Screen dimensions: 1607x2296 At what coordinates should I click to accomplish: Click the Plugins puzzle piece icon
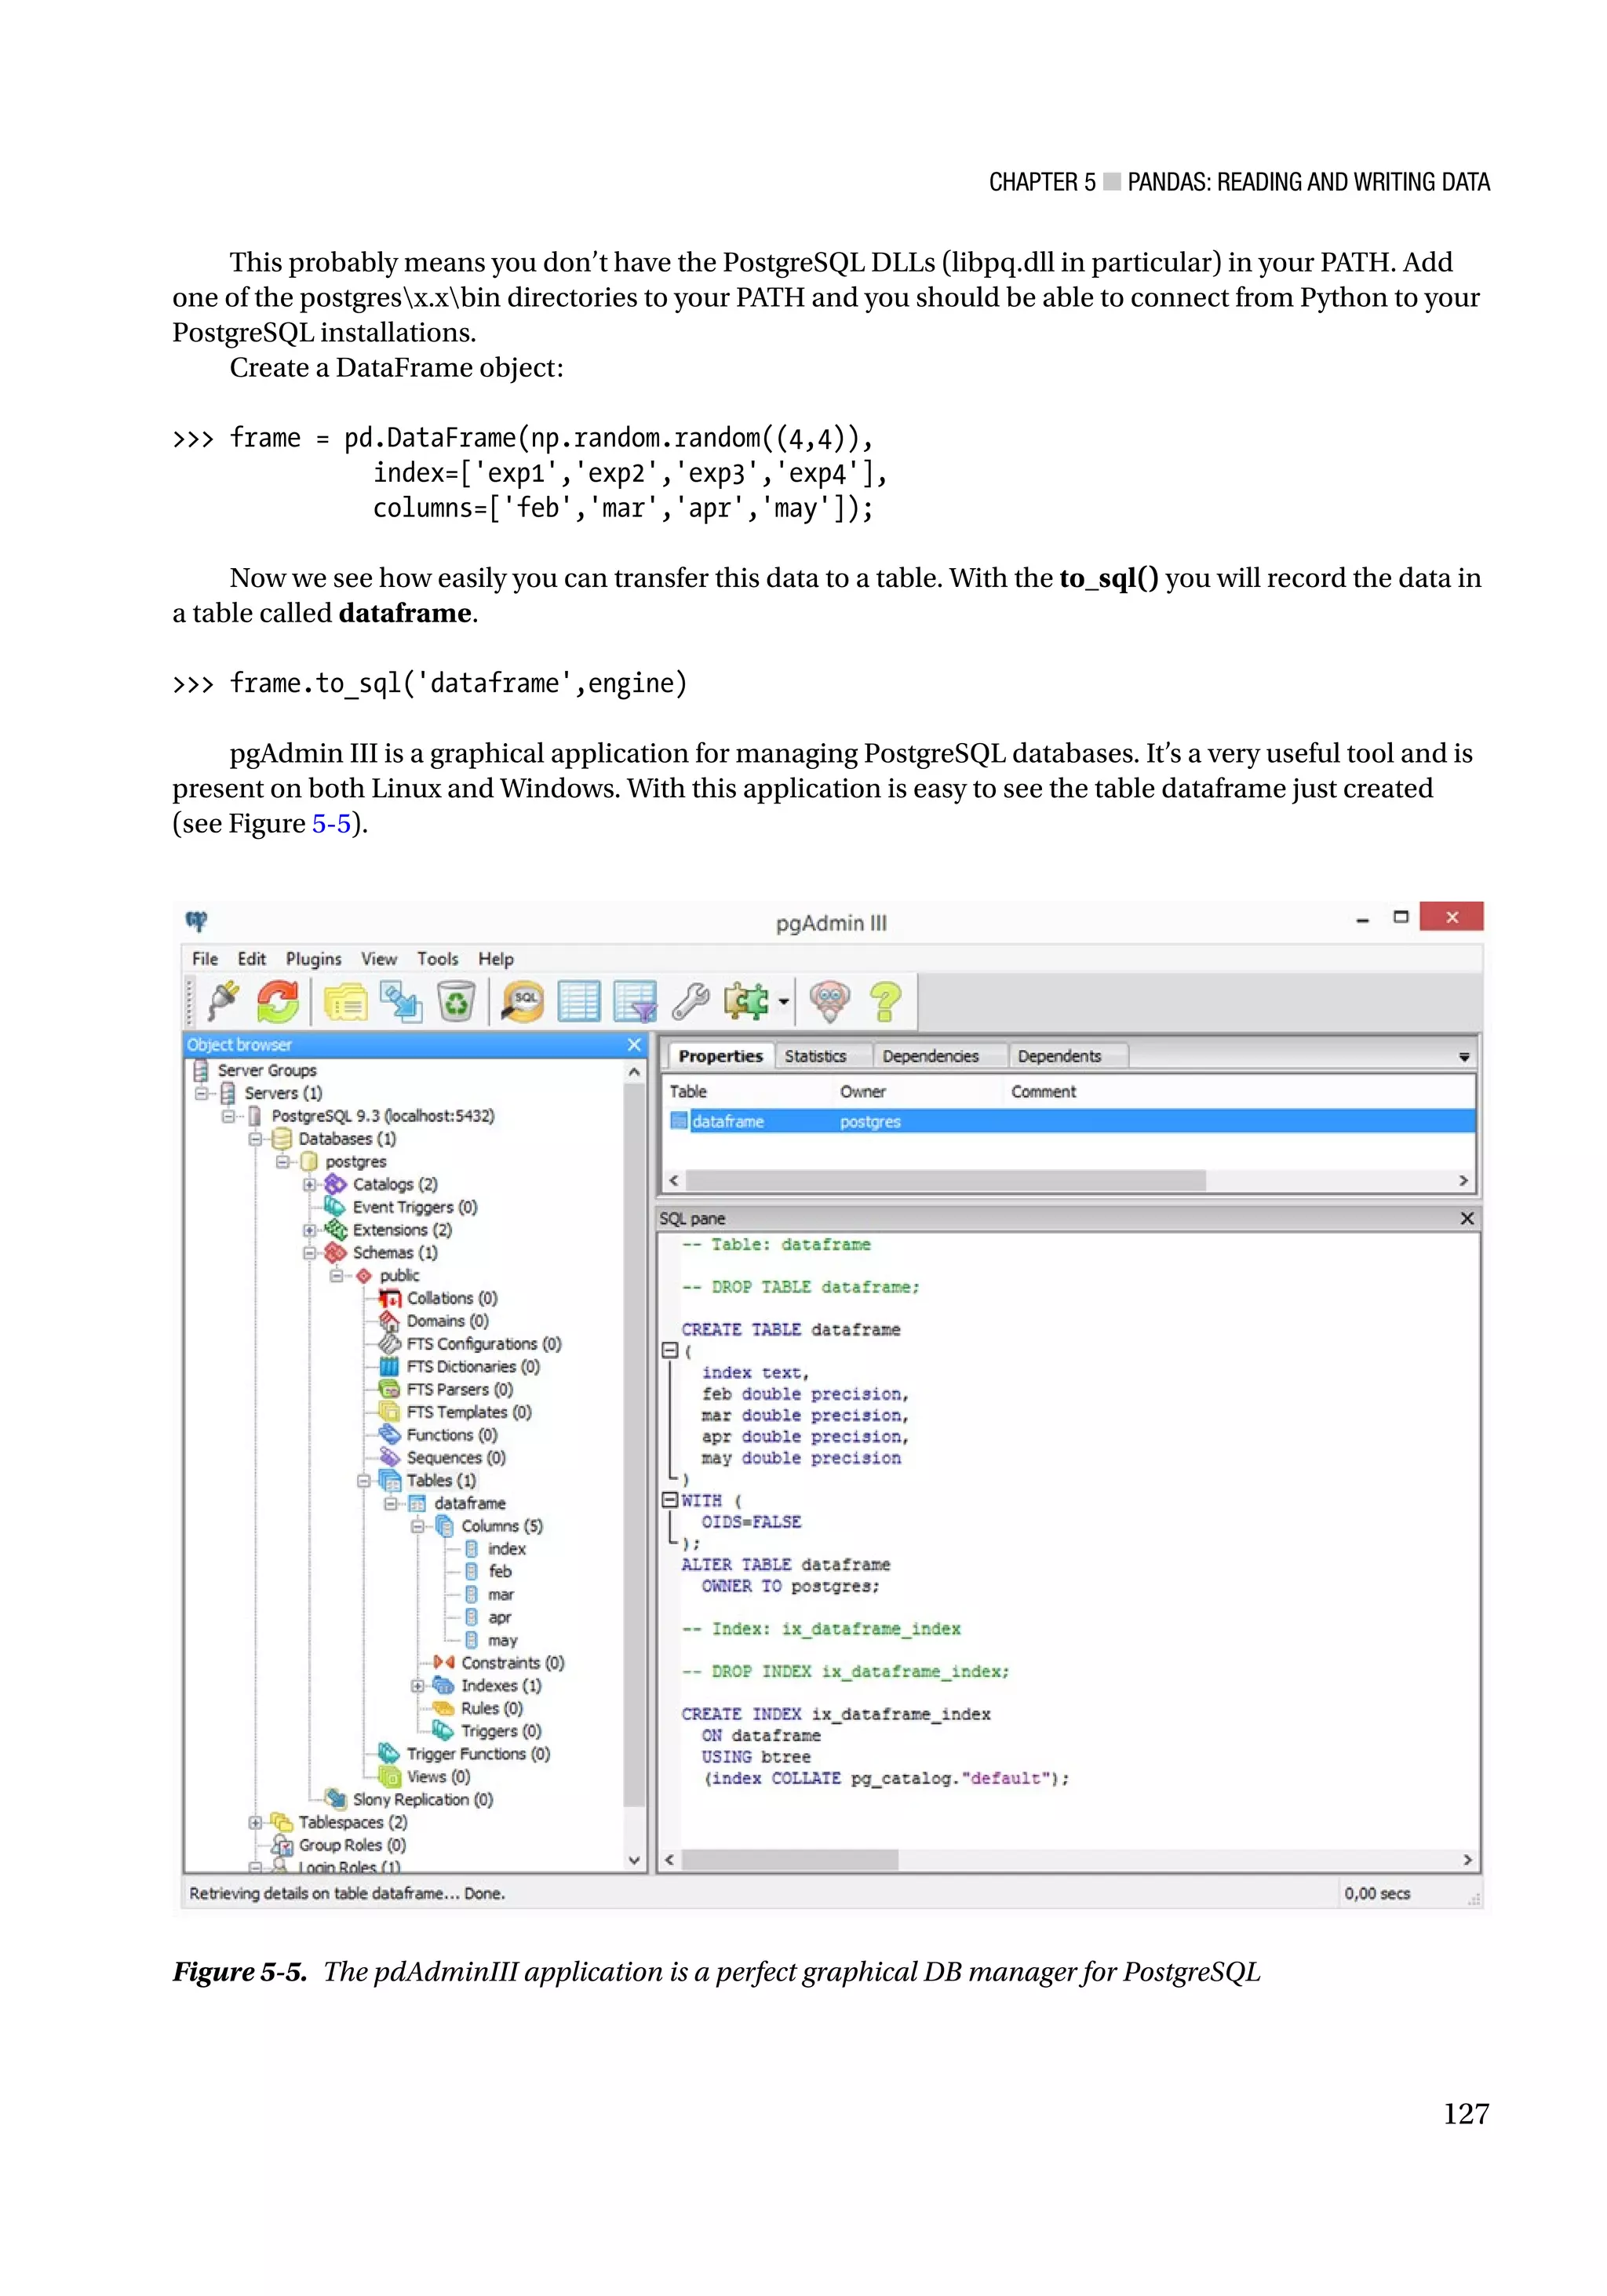coord(746,1001)
